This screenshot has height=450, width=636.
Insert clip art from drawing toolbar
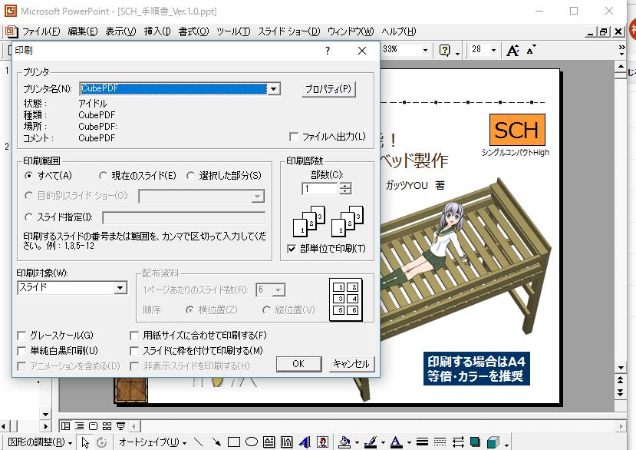pyautogui.click(x=322, y=442)
